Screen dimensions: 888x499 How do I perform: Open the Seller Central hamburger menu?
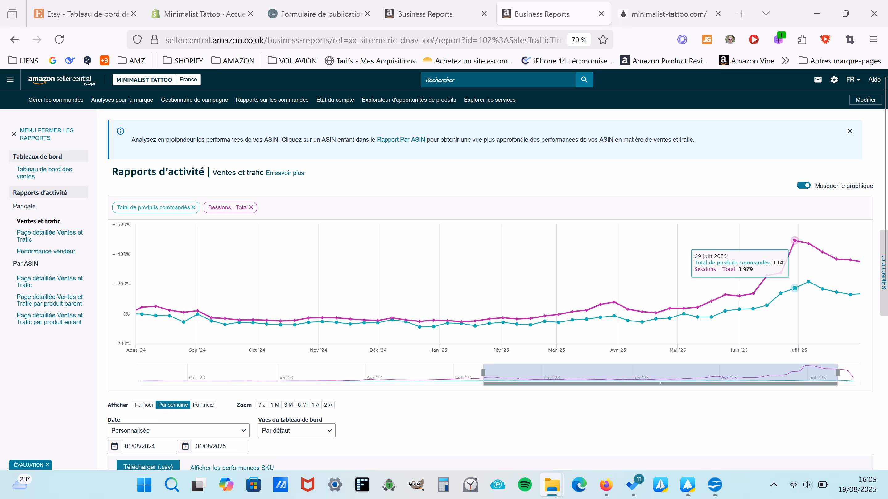click(10, 80)
